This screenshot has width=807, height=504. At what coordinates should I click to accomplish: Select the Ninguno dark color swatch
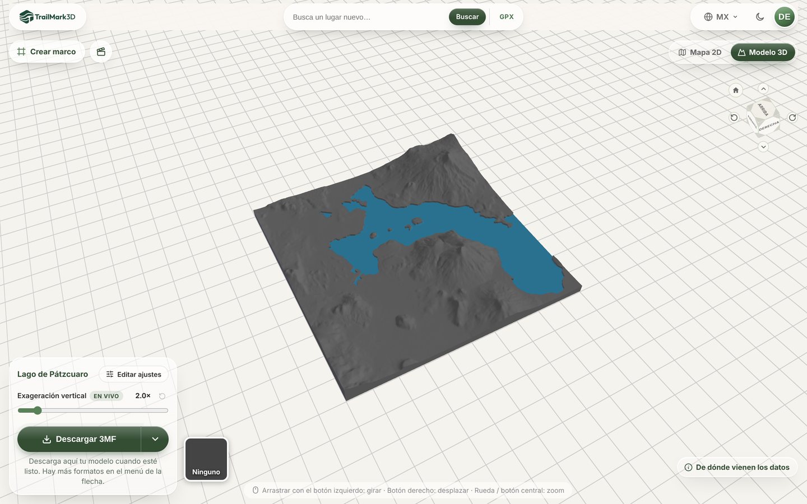pyautogui.click(x=206, y=459)
